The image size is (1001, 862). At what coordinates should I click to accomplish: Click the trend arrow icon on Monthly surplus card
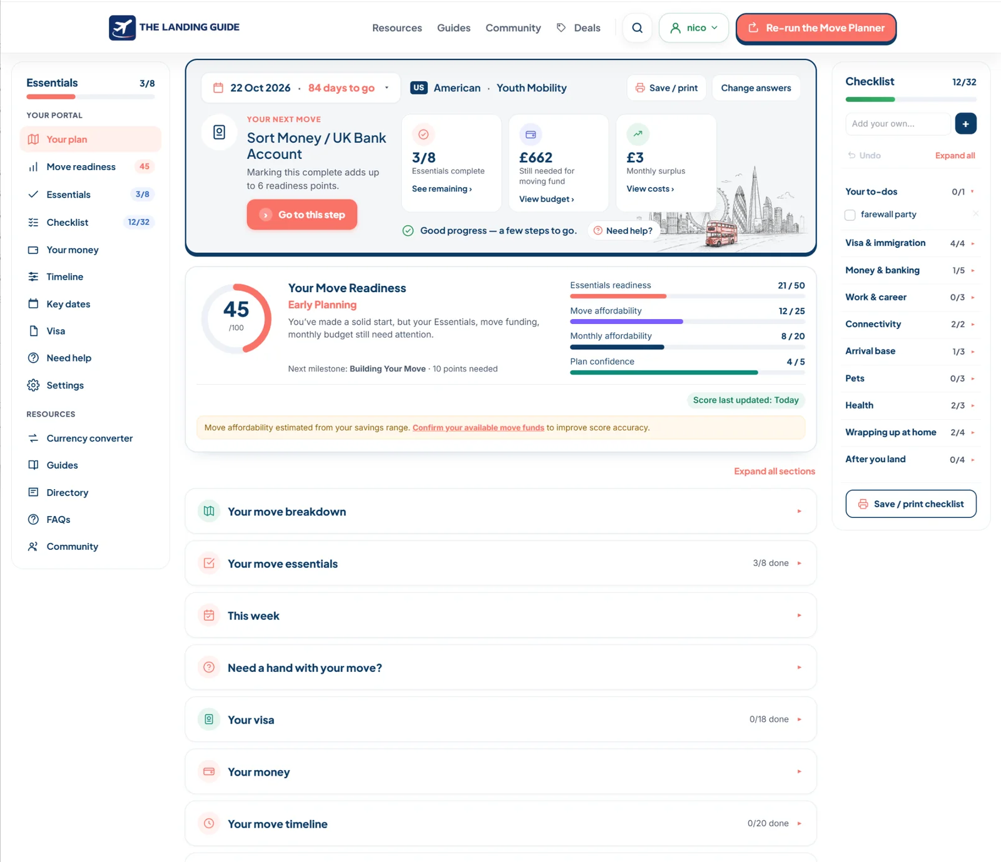(x=638, y=134)
